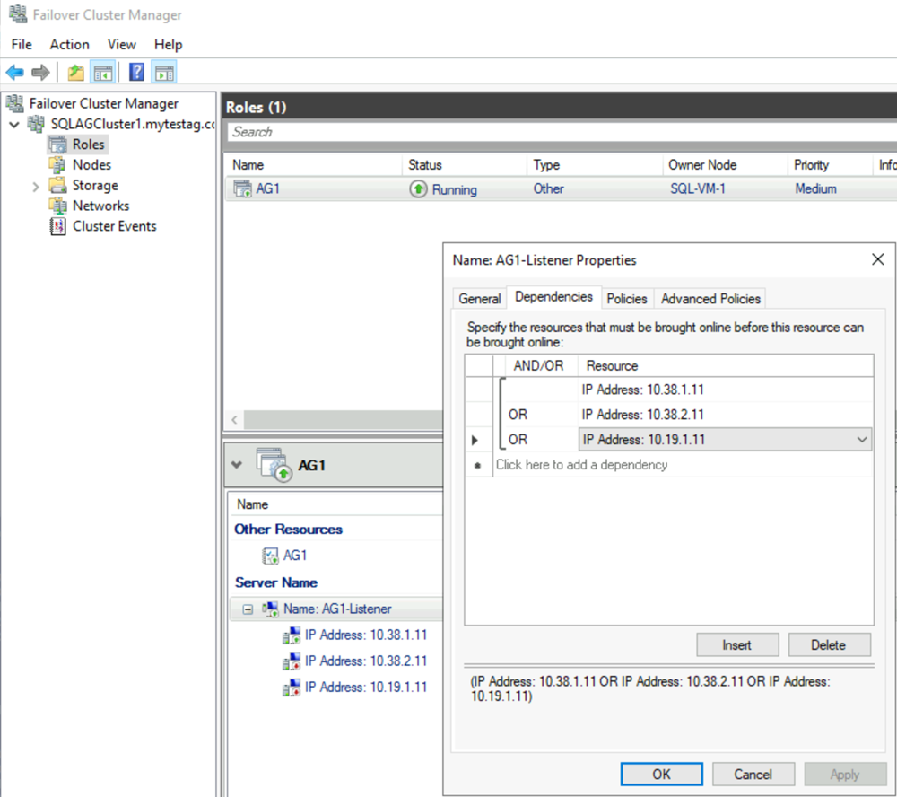
Task: Select the Nodes item in tree
Action: [x=91, y=165]
